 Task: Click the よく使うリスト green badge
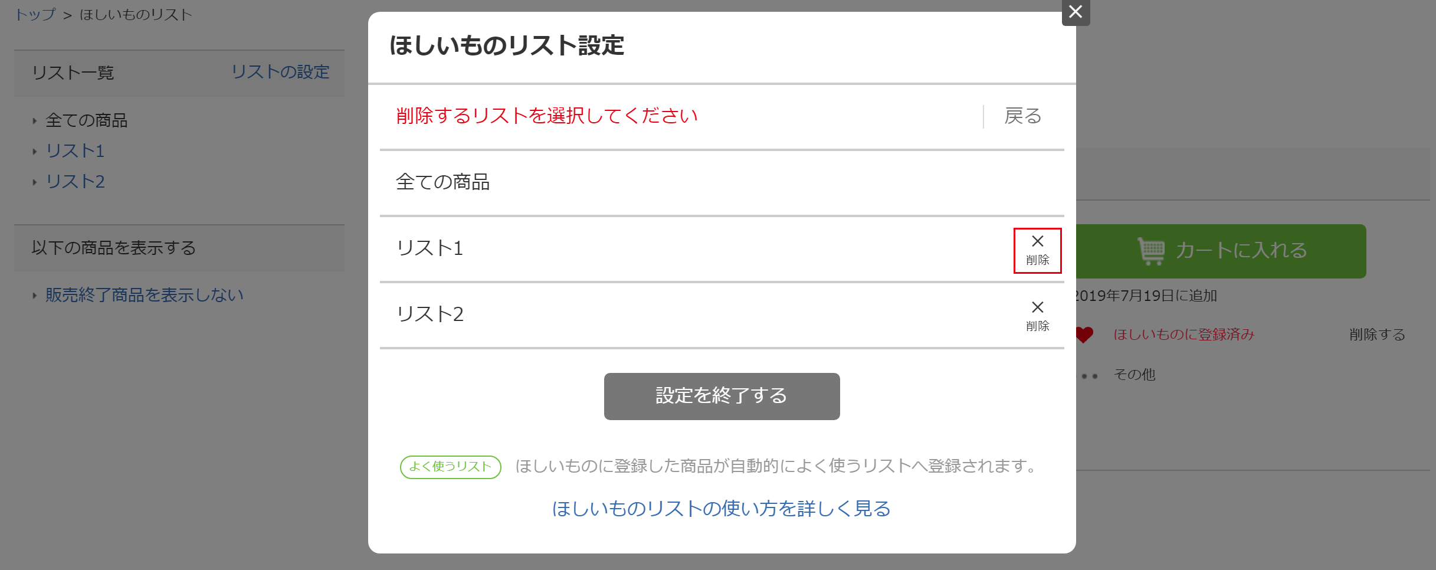click(451, 467)
